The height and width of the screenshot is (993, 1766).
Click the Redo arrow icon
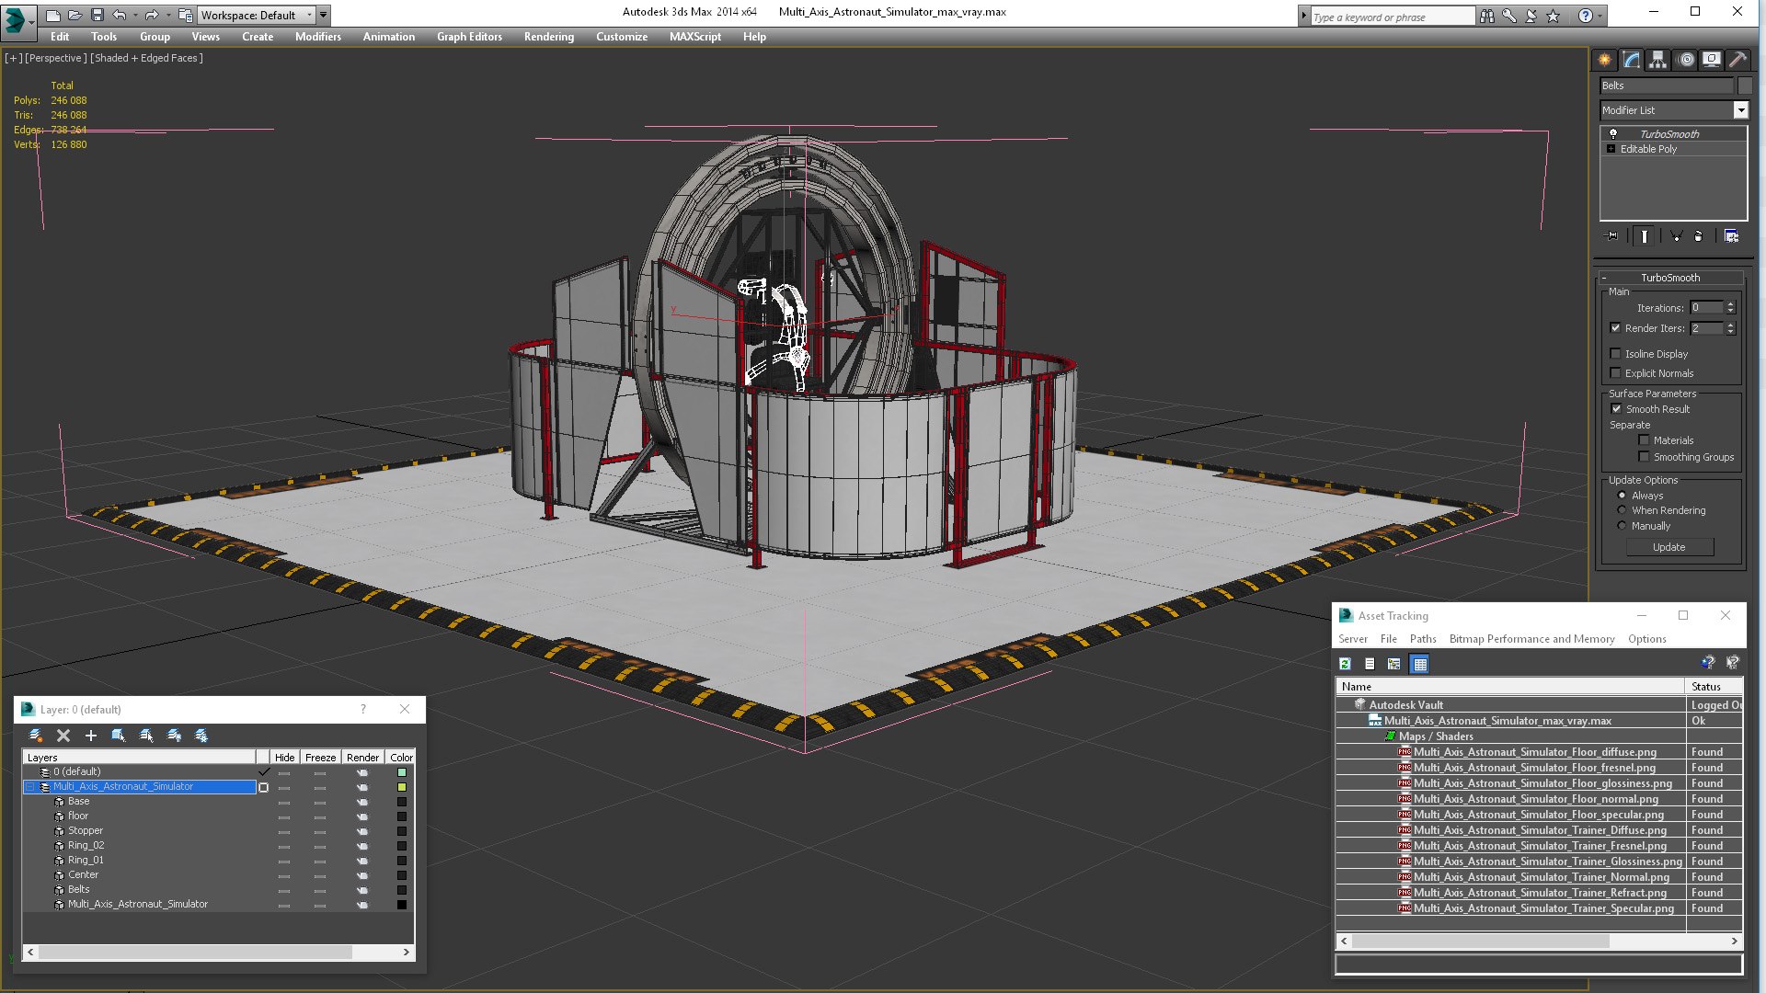point(152,15)
